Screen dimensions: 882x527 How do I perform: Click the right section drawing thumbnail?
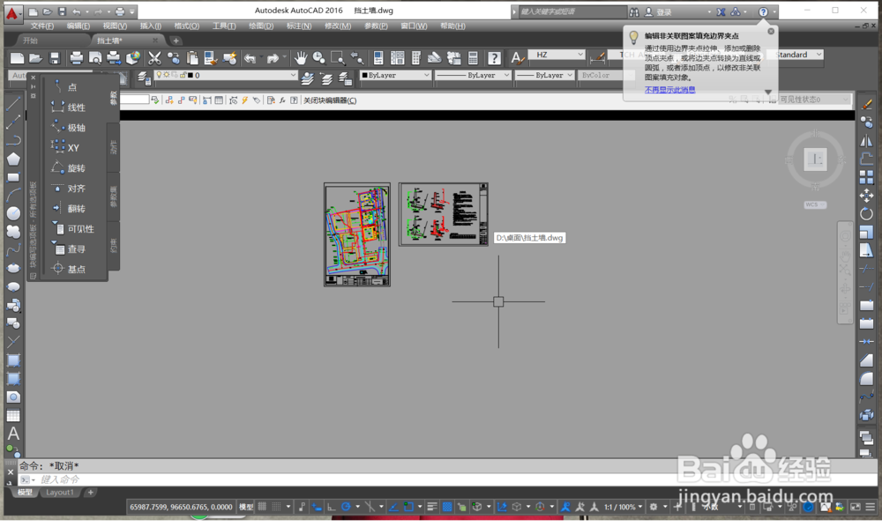(444, 214)
